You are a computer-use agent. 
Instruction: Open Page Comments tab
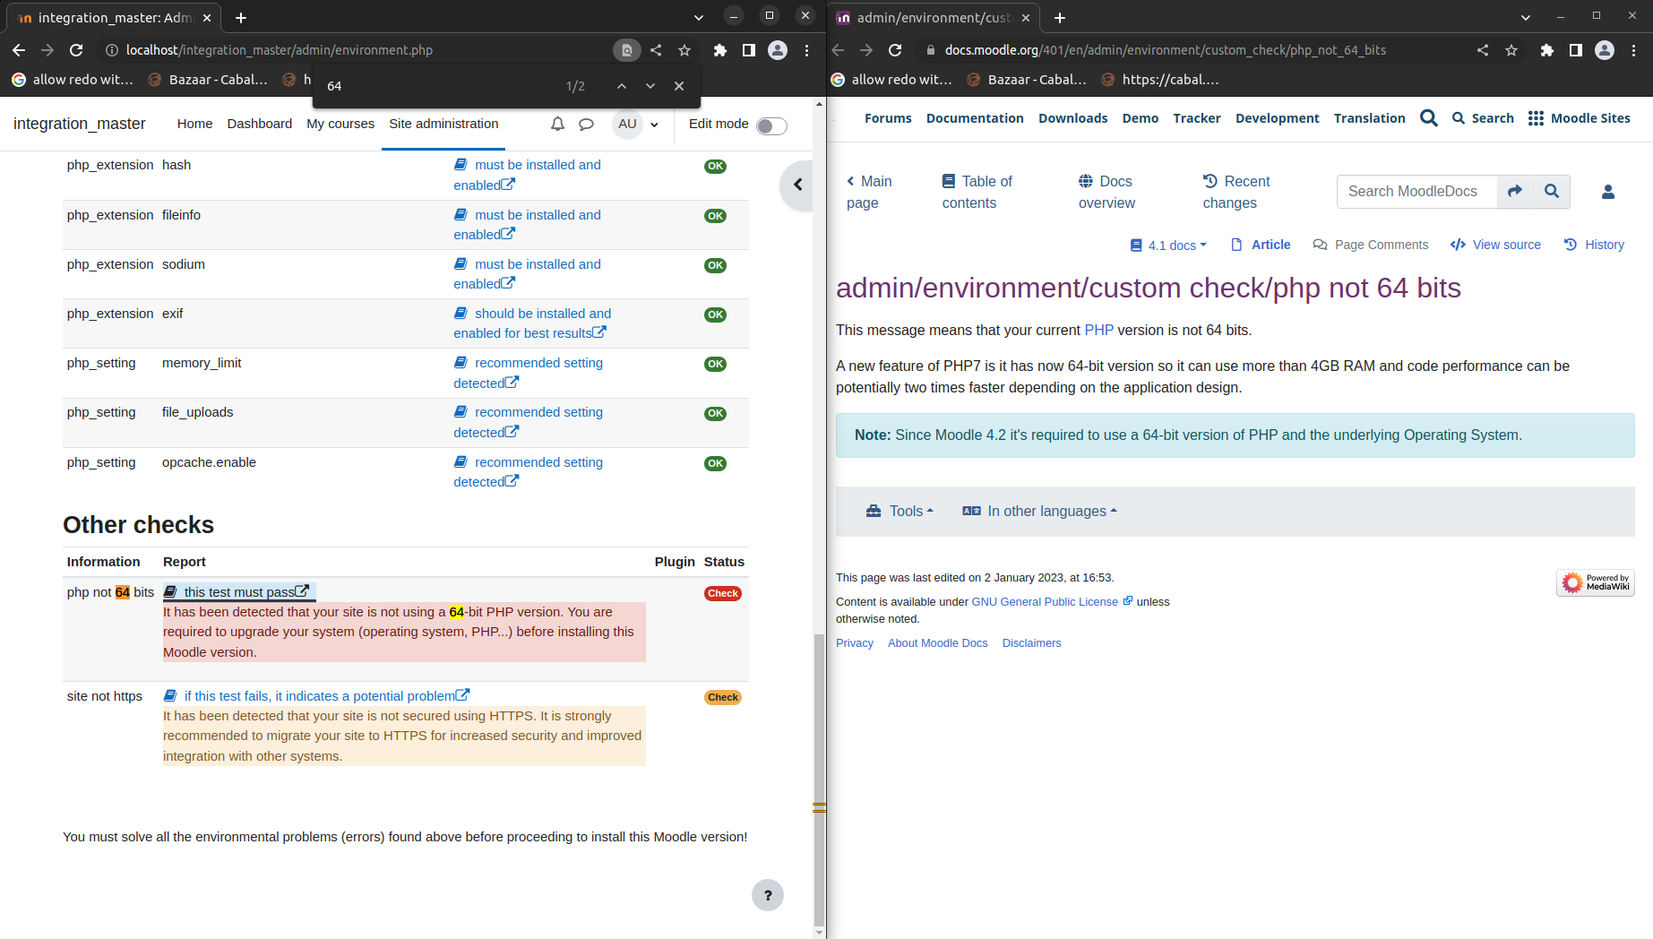pos(1370,245)
